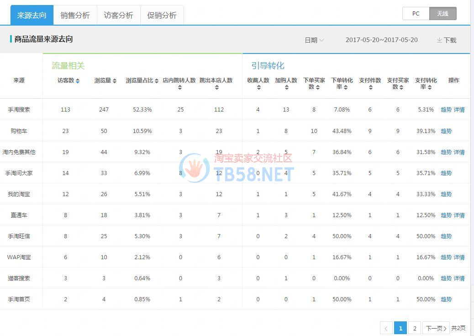This screenshot has height=336, width=474.
Task: Select 无线 wireless toggle option
Action: pos(442,14)
